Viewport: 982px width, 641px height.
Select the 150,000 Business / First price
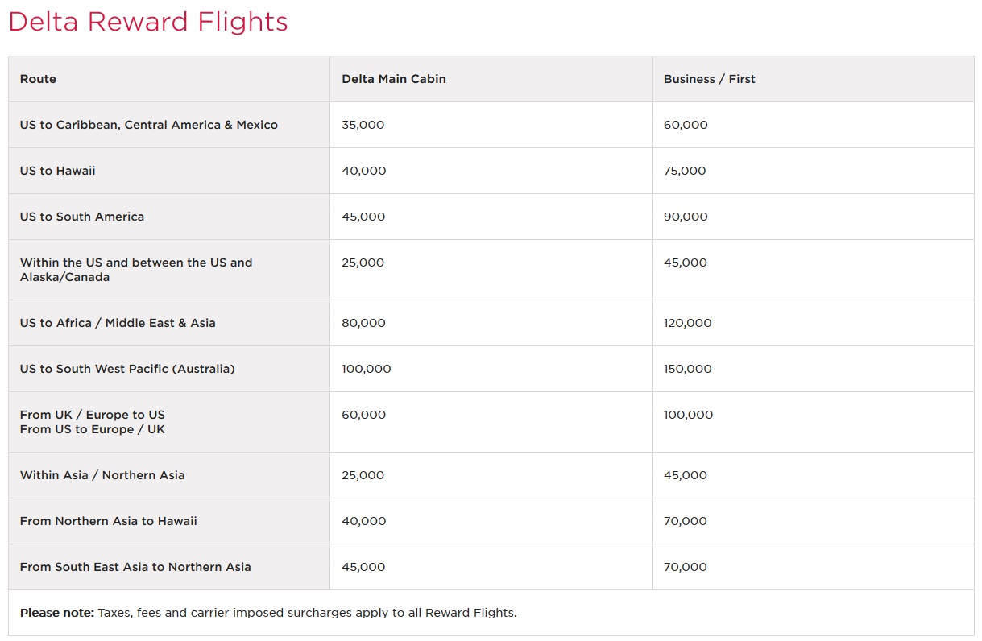pyautogui.click(x=687, y=369)
